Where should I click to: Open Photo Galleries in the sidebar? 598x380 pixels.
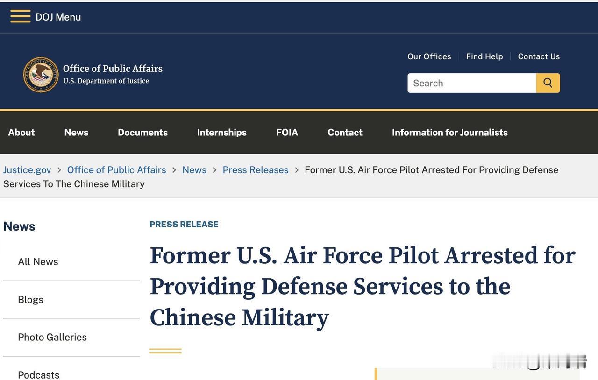click(52, 337)
